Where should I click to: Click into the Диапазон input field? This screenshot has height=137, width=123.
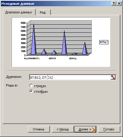(70, 77)
